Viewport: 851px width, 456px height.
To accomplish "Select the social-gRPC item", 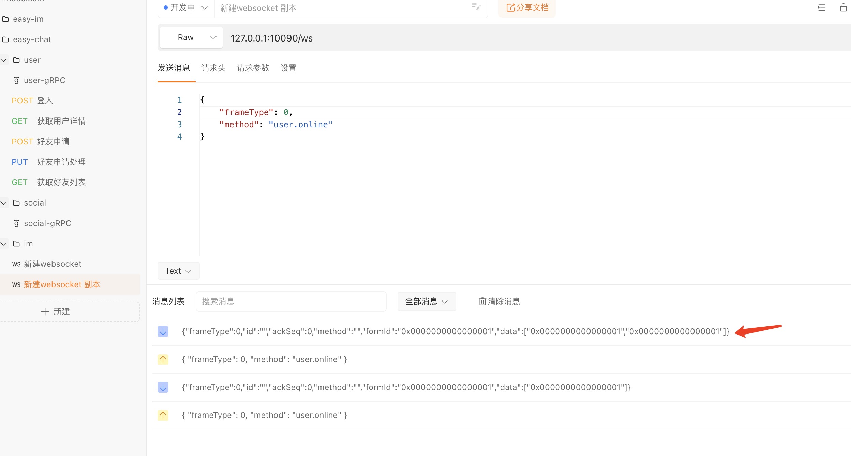I will 47,223.
